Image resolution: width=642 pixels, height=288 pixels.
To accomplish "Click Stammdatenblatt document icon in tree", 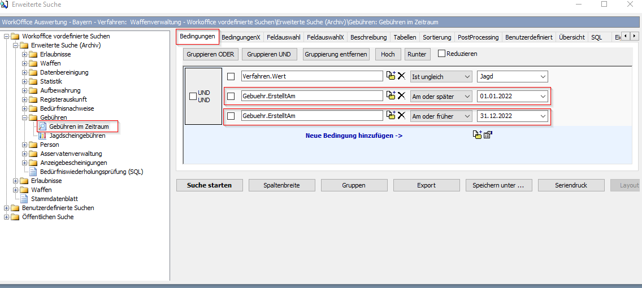I will [24, 199].
